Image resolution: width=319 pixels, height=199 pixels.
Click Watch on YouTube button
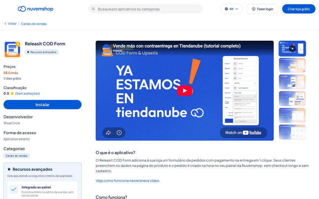pyautogui.click(x=243, y=132)
